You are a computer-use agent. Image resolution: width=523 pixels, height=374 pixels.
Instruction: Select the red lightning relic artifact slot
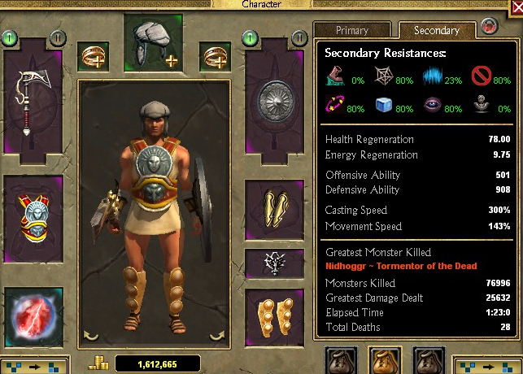coord(33,317)
